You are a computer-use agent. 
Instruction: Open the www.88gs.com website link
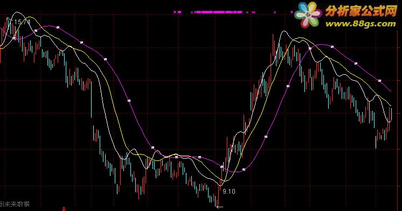[x=361, y=24]
